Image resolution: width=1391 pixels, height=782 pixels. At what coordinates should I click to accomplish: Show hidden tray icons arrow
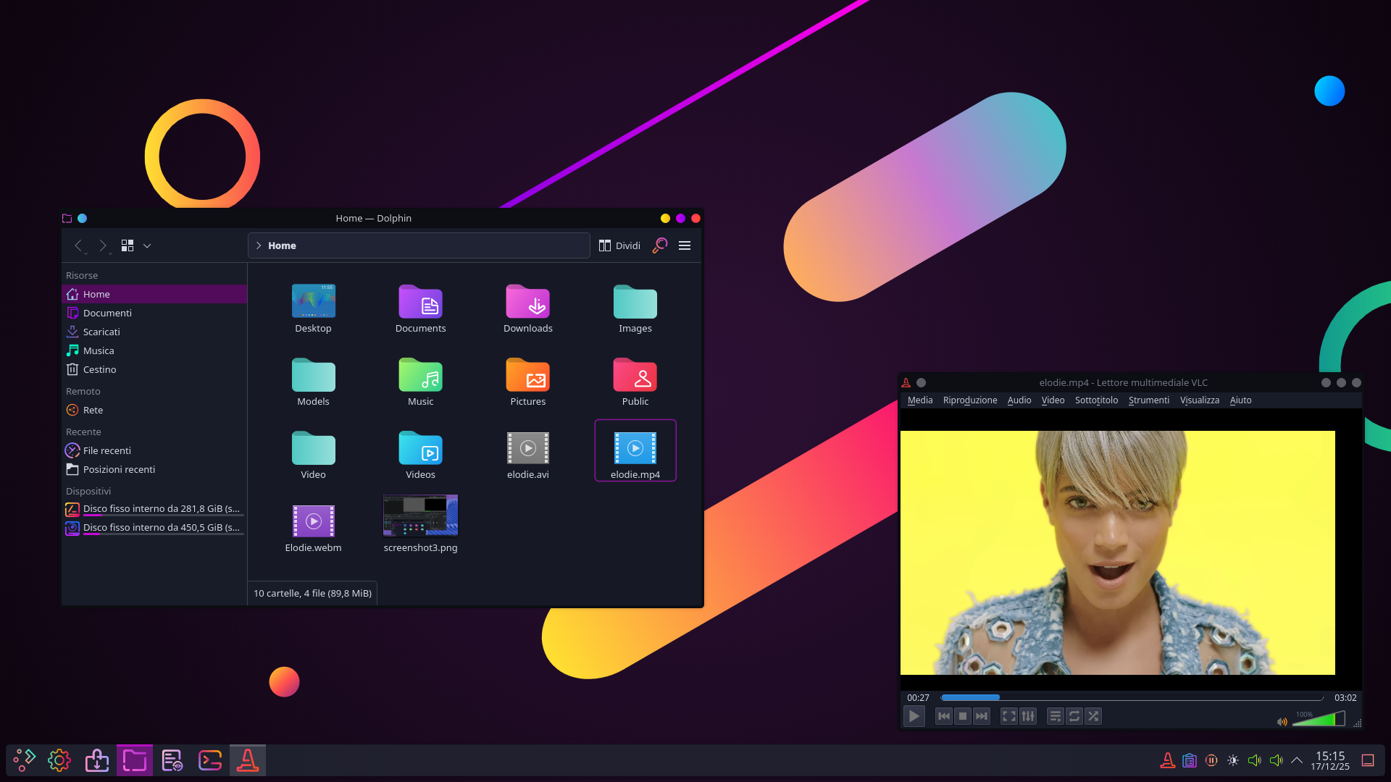pyautogui.click(x=1297, y=760)
